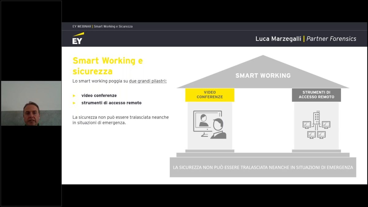Click the building icon in the network diagram
Viewport: 368px width, 207px height.
pyautogui.click(x=316, y=119)
